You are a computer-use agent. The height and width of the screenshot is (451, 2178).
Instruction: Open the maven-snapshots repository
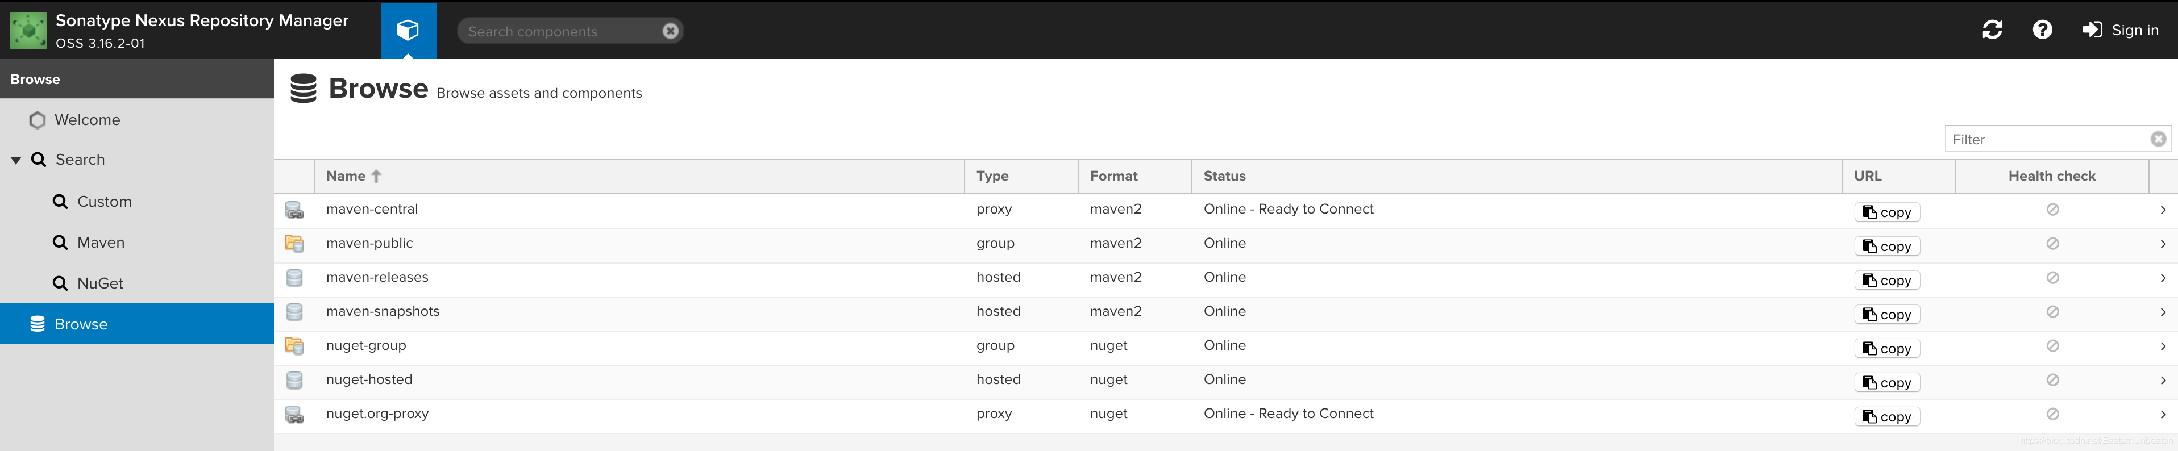pos(383,312)
